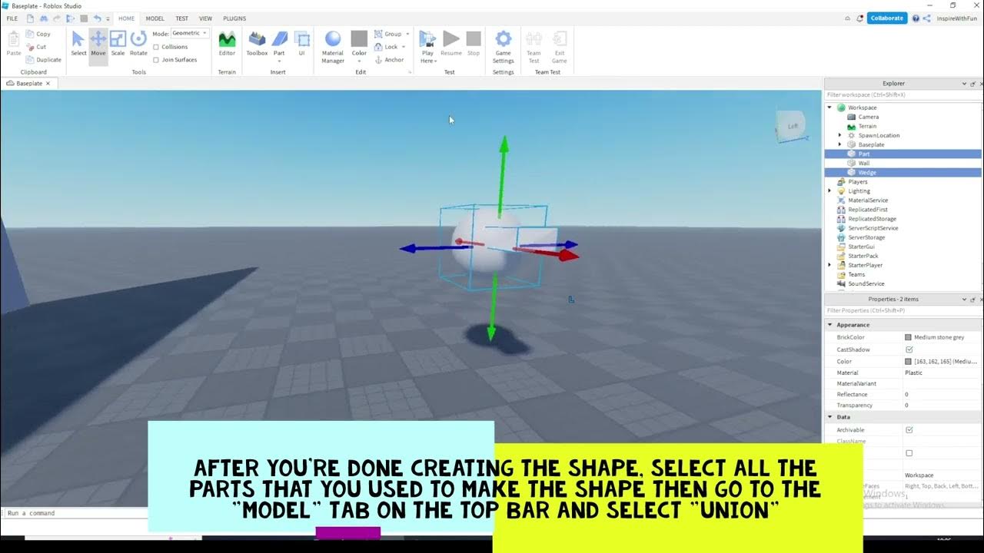Click the Resume button
Screen dimensions: 984x553
click(x=451, y=44)
